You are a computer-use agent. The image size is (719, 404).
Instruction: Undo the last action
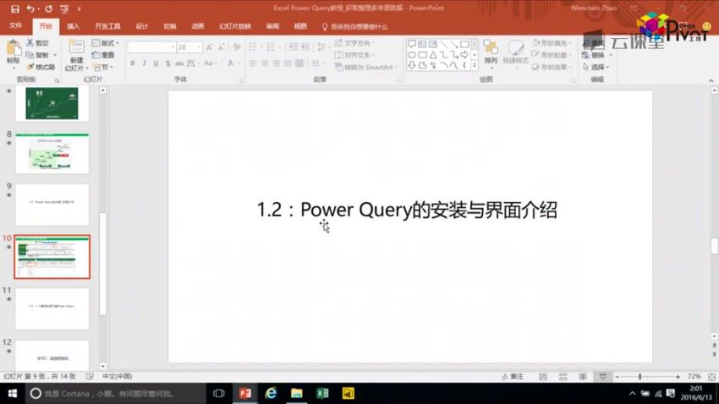tap(30, 8)
